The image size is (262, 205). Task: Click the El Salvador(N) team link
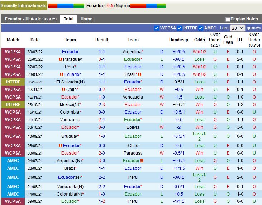pyautogui.click(x=70, y=82)
